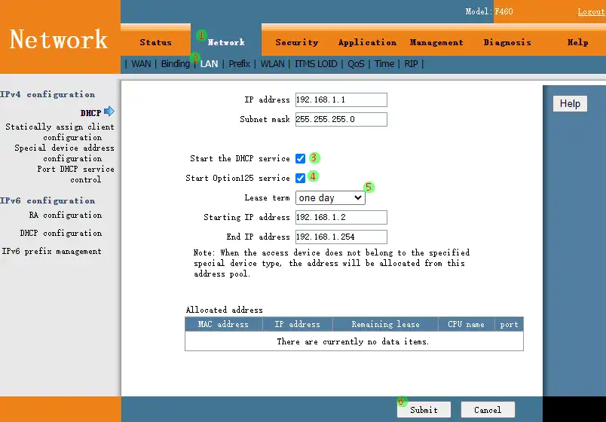This screenshot has width=606, height=422.
Task: Click the Logout link
Action: pyautogui.click(x=591, y=12)
